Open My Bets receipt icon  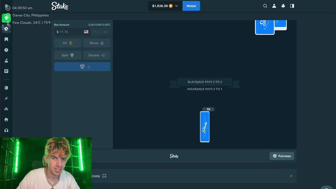tap(6, 71)
